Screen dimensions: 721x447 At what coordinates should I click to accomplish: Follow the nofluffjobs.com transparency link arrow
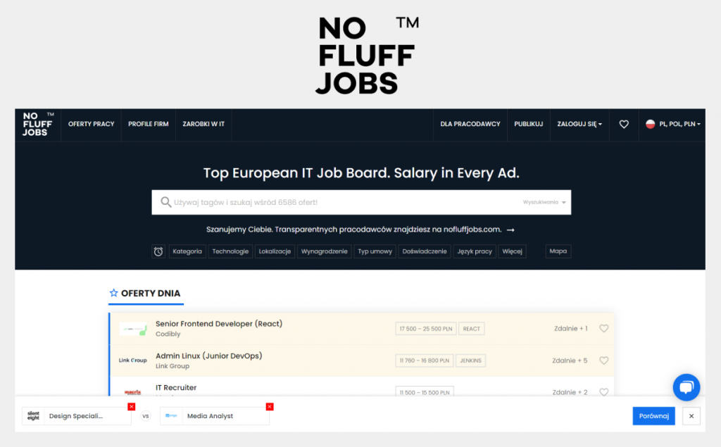coord(510,229)
